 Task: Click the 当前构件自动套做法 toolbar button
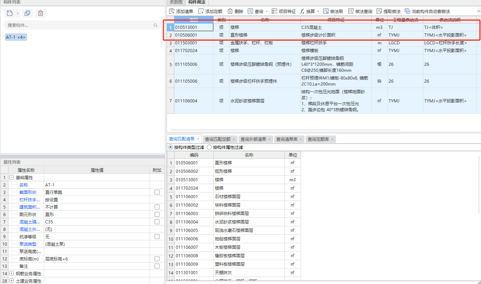(x=427, y=11)
